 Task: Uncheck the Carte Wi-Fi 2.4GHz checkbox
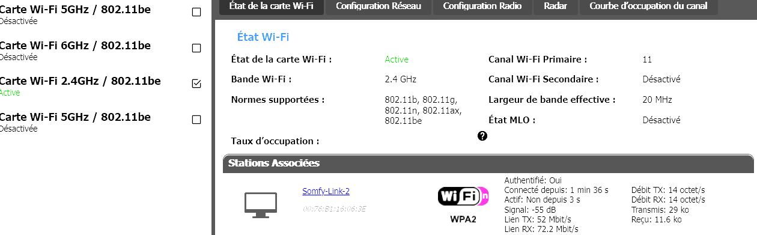(x=196, y=84)
